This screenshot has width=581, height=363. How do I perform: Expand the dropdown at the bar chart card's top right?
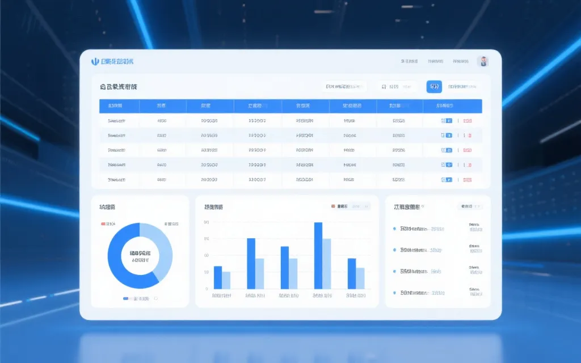click(364, 207)
